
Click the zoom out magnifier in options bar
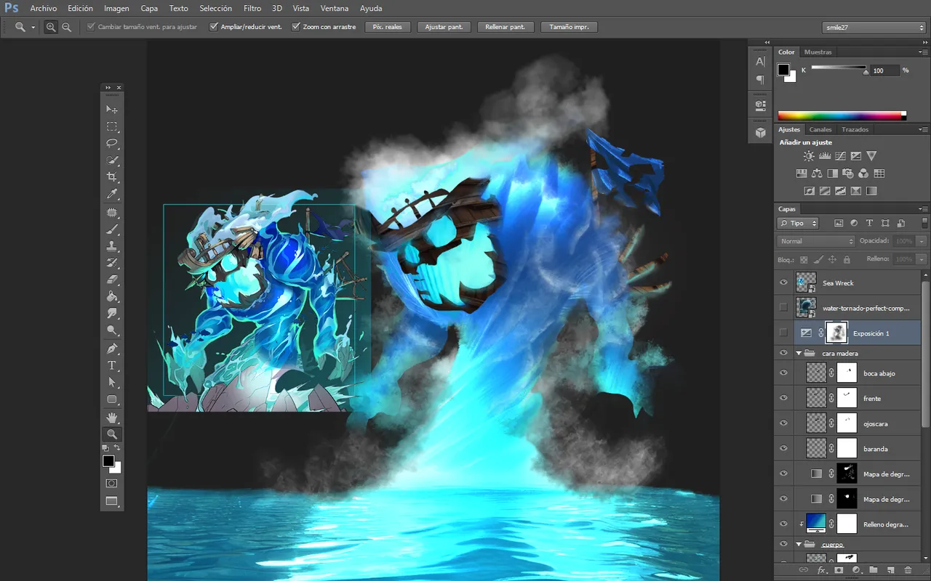pyautogui.click(x=66, y=27)
